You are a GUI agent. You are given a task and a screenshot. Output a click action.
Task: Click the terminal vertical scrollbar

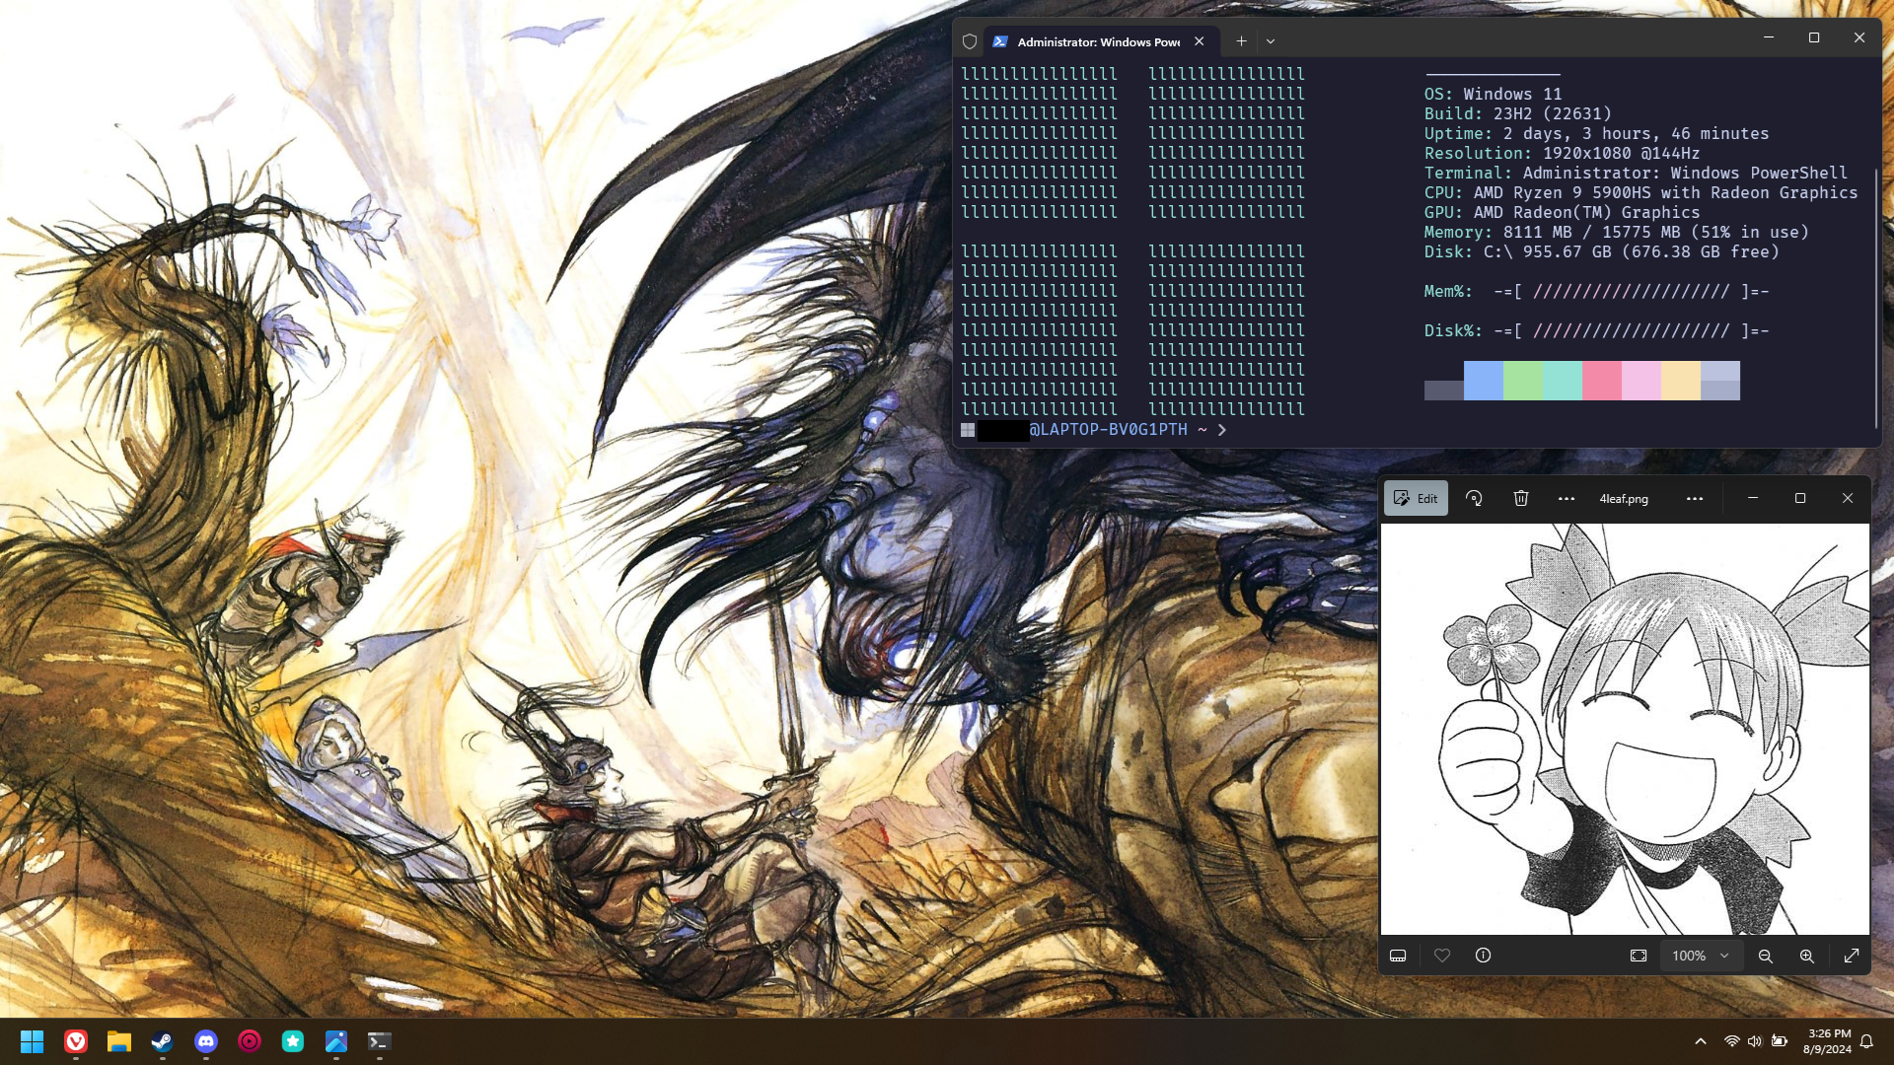pos(1875,296)
